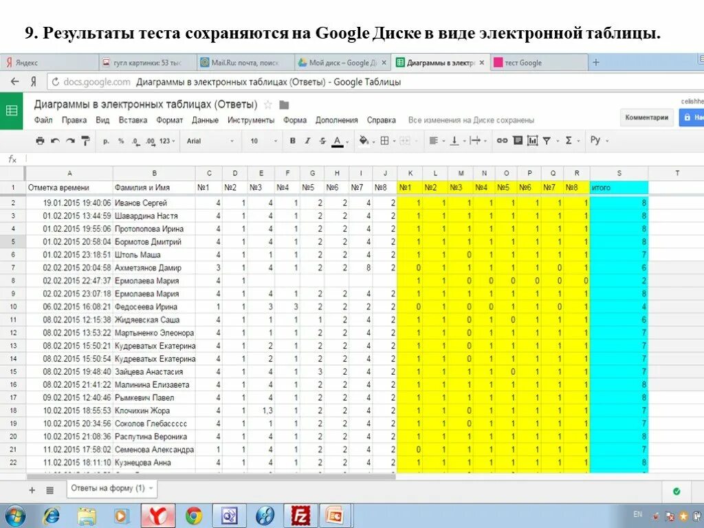
Task: Open the sheet tab dropdown arrow
Action: pos(151,489)
